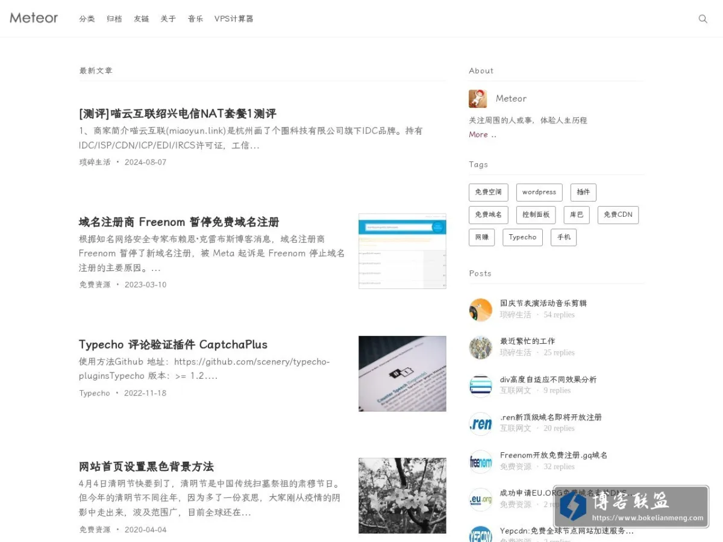Screen dimensions: 723x542
Task: Click 免费资源 category dated 2023-03-10
Action: click(95, 284)
